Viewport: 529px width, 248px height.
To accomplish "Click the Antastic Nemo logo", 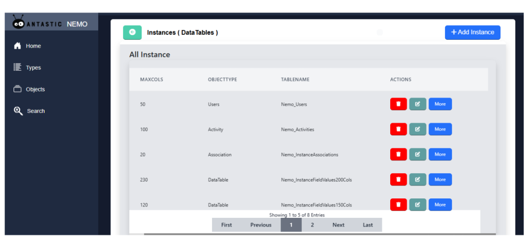I will pyautogui.click(x=51, y=24).
